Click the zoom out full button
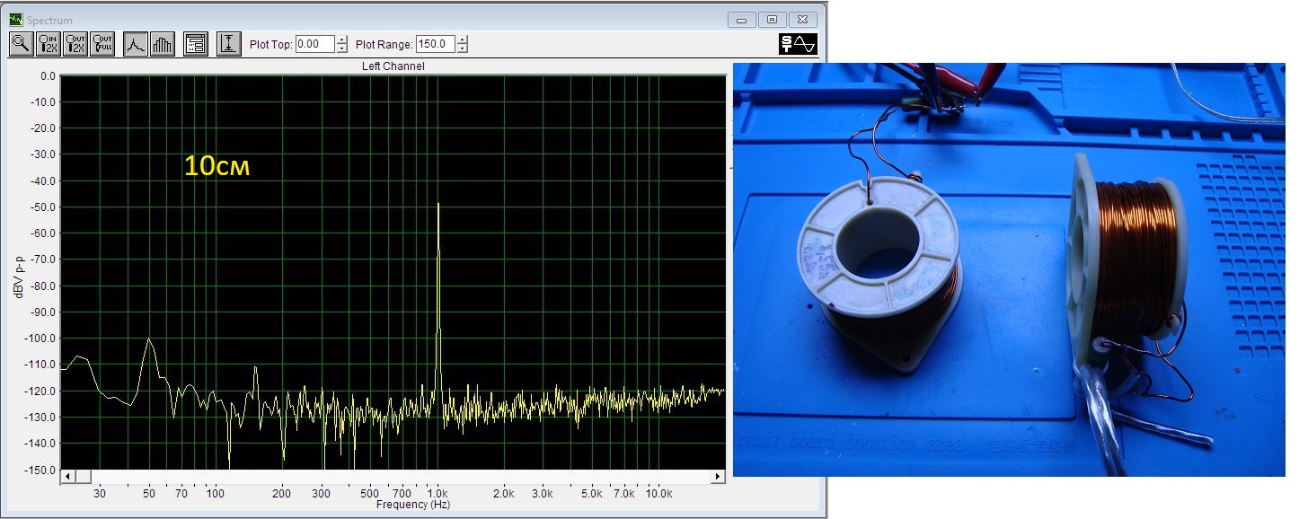Viewport: 1299px width, 519px height. (102, 43)
